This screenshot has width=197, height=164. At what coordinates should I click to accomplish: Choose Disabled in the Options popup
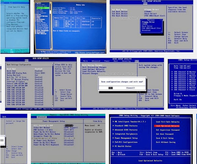tap(146, 30)
